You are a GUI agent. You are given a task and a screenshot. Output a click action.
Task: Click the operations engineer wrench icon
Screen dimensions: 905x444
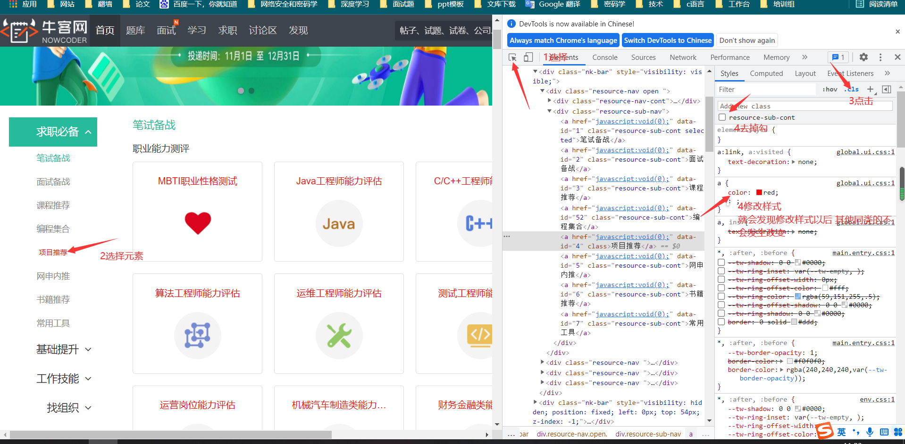coord(339,335)
